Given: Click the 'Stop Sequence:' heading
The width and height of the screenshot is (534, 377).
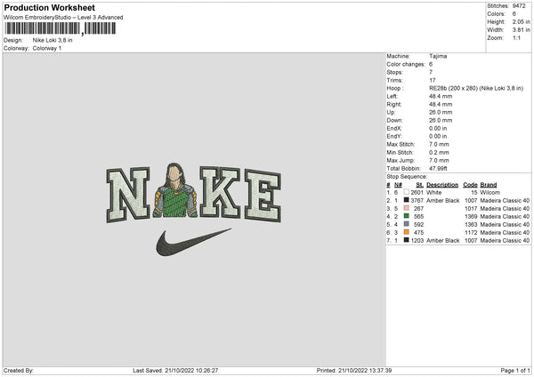Looking at the screenshot, I should click(407, 177).
